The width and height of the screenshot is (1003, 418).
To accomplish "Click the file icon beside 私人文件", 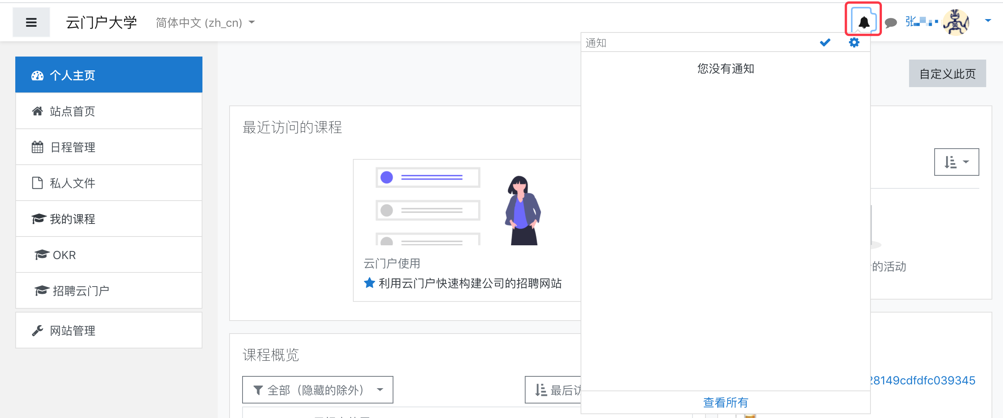I will click(37, 183).
